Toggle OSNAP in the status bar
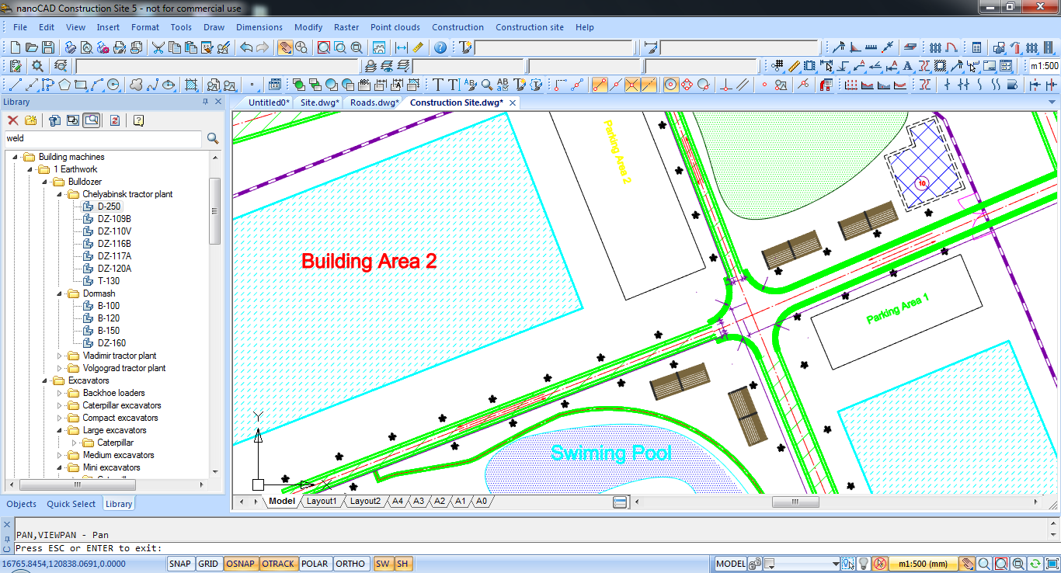The width and height of the screenshot is (1061, 573). (241, 564)
